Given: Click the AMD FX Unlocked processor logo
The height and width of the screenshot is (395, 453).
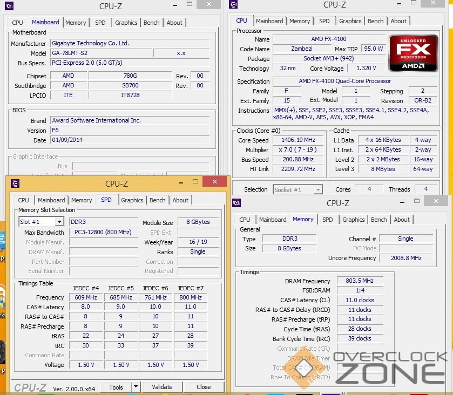Looking at the screenshot, I should 413,53.
